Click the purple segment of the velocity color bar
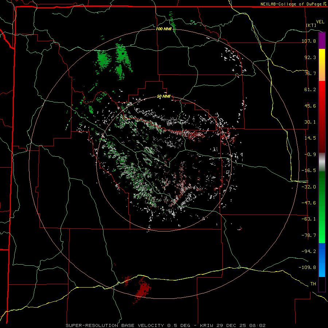This screenshot has width=328, height=328. [x=322, y=41]
